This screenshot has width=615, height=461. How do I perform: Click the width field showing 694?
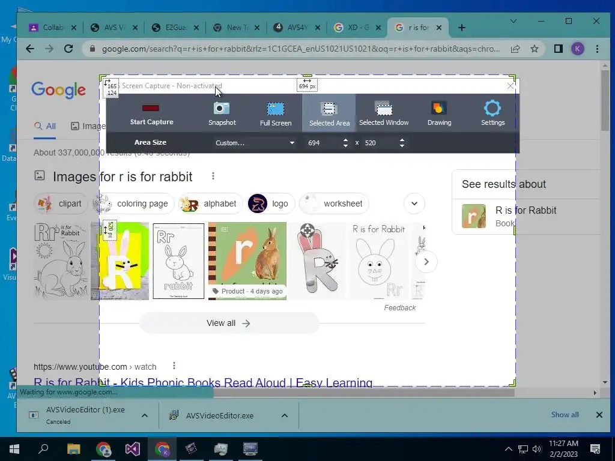click(x=323, y=143)
